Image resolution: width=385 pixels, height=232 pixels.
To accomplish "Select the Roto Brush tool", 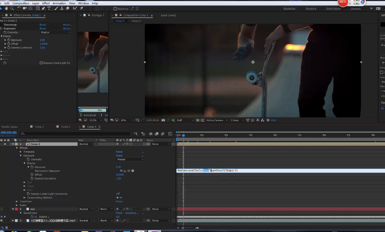I will pos(75,9).
